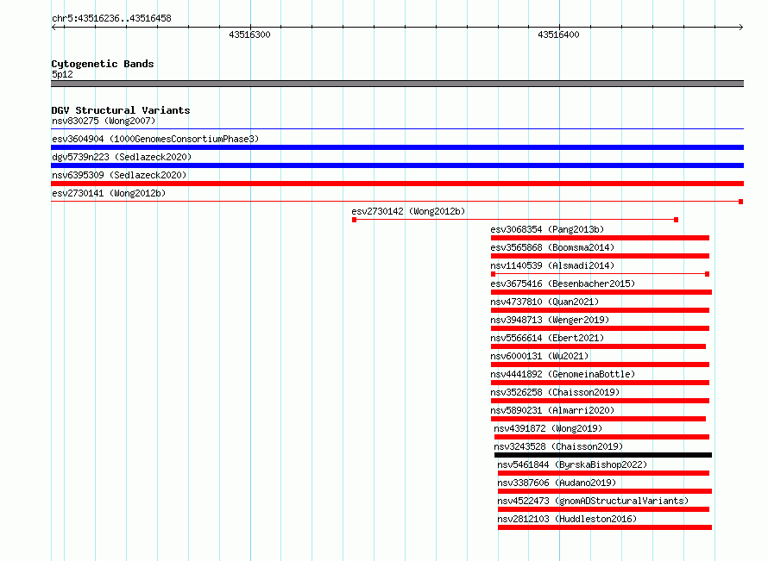Click the nsv2812103 (Huddleston2016) label
Screen dimensions: 768x561
click(x=567, y=519)
